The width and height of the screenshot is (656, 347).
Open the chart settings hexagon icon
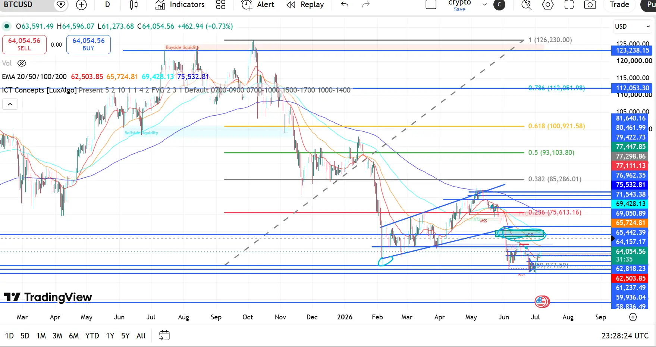tap(548, 5)
